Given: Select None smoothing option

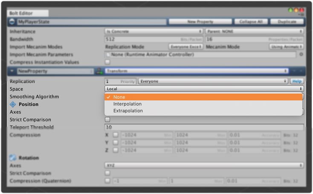Looking at the screenshot, I should tap(203, 97).
